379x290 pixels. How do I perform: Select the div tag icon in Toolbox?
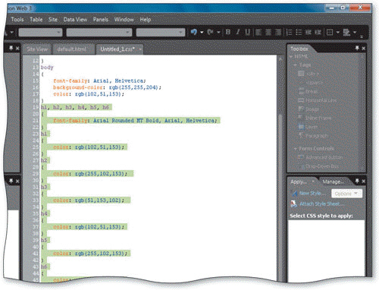[301, 74]
